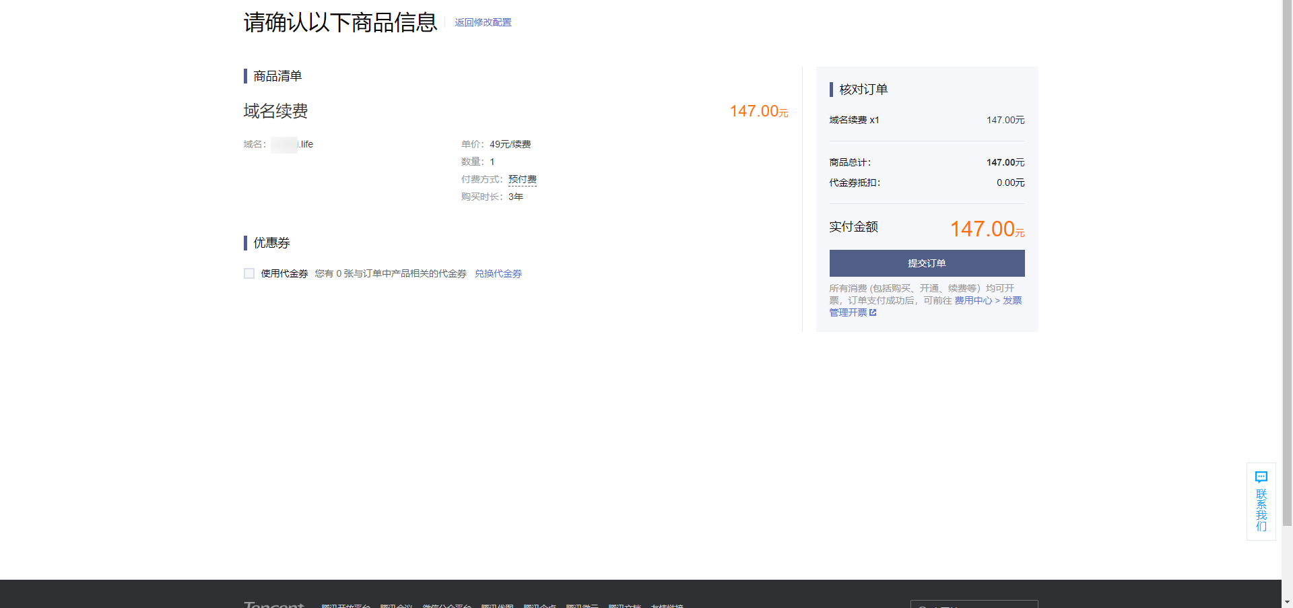Click the 预付费 payment method label
This screenshot has width=1293, height=608.
523,179
